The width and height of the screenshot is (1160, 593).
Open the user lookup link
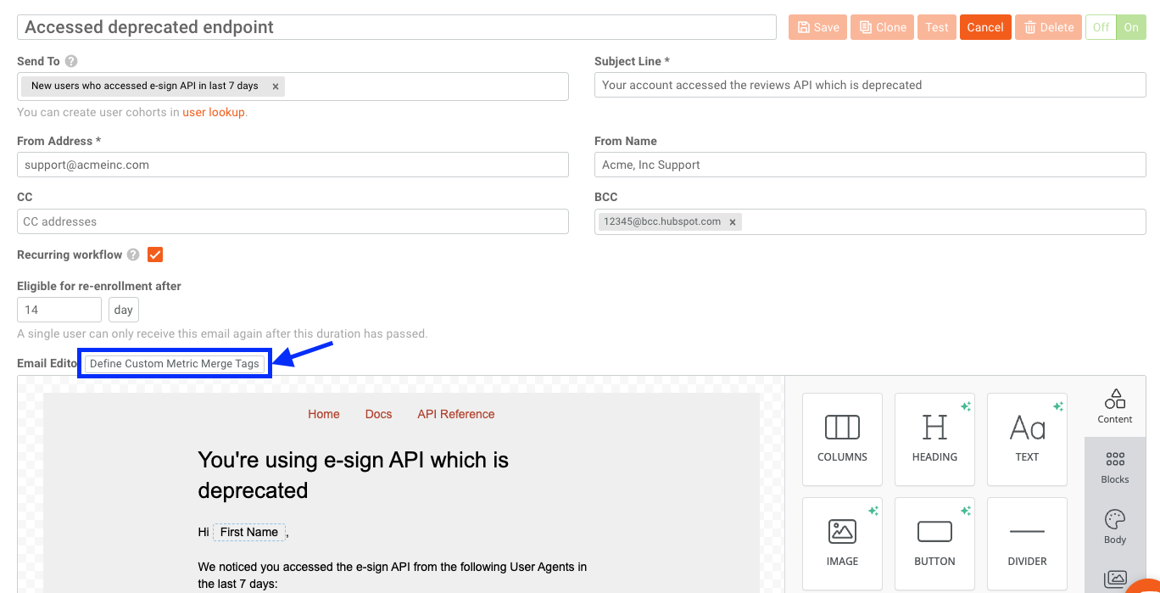point(214,112)
